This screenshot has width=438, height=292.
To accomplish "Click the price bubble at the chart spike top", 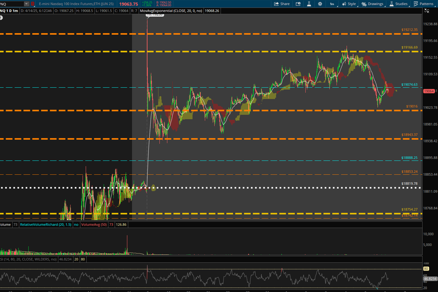I will point(155,15).
